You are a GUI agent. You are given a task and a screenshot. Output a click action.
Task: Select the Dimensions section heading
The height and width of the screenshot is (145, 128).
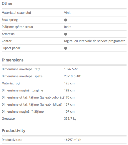(13, 60)
